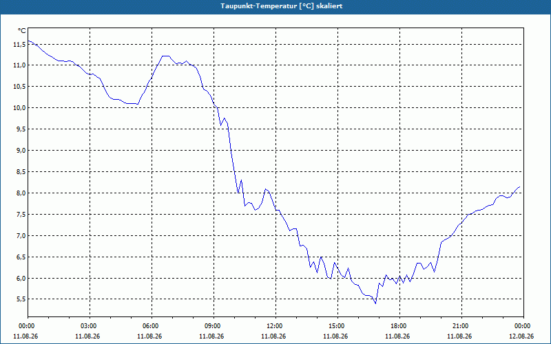This screenshot has height=344, width=551.
Task: Click the '00:00' label above '12.08.26'
Action: click(523, 326)
